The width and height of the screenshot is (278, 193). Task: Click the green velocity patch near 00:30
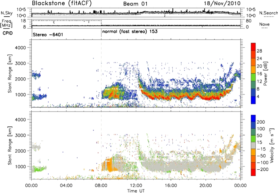[x=38, y=169]
